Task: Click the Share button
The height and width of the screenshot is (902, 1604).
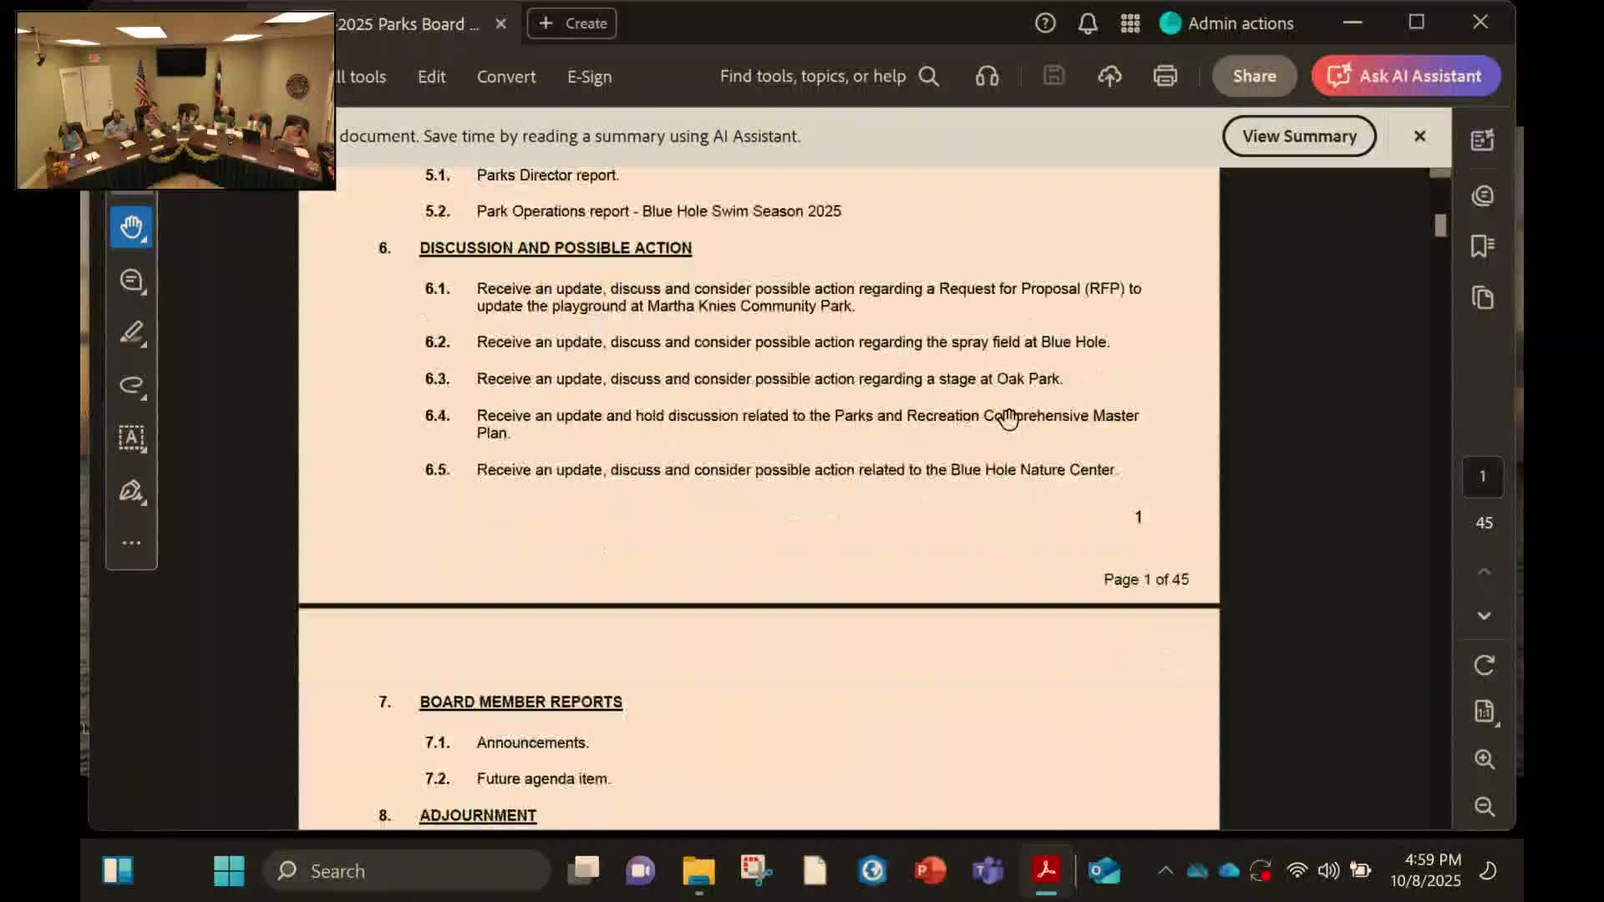Action: (x=1254, y=76)
